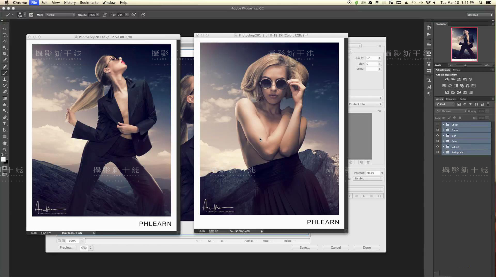Screen dimensions: 496x277
Task: Expand the Check group triangle
Action: click(443, 125)
